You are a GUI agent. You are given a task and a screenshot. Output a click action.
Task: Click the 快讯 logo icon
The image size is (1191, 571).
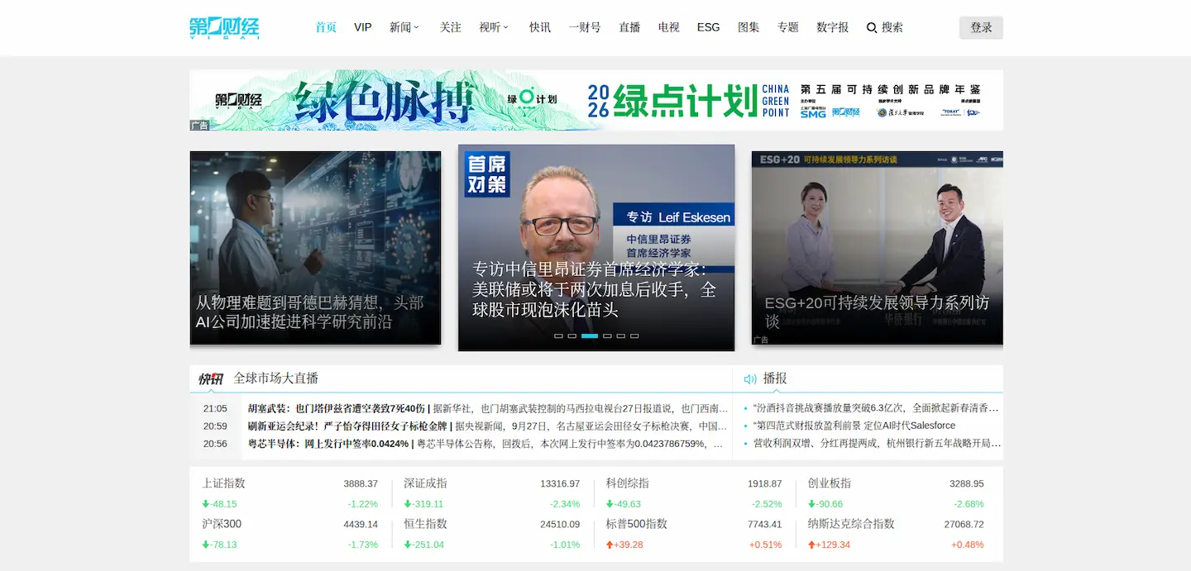click(211, 379)
